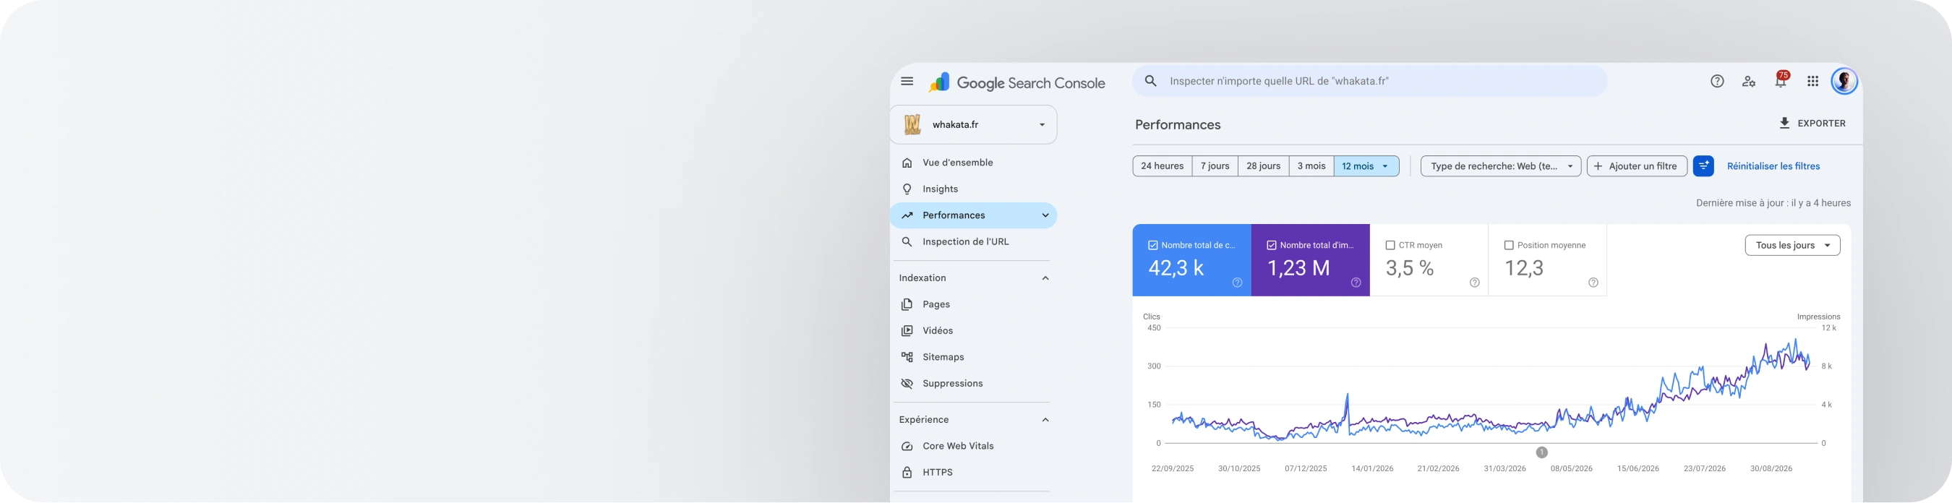Open the Help question mark icon
Screen dimensions: 1952x503
coord(1717,81)
